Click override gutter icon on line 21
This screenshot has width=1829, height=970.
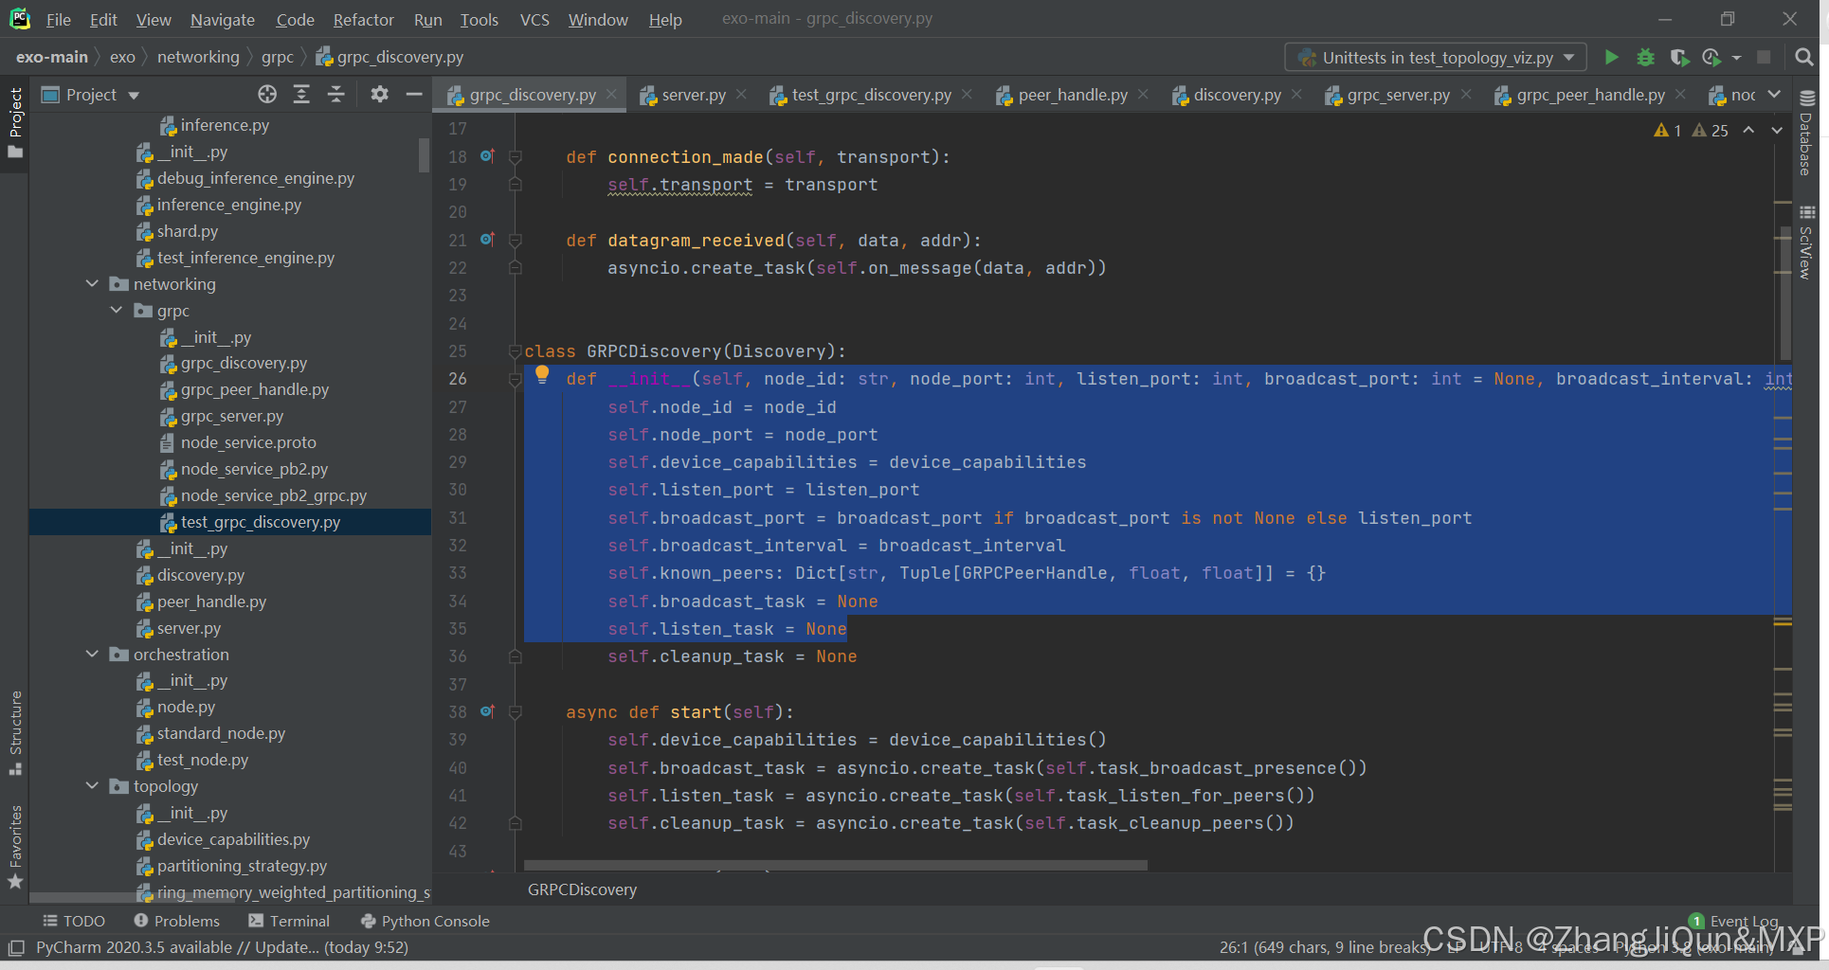coord(487,239)
